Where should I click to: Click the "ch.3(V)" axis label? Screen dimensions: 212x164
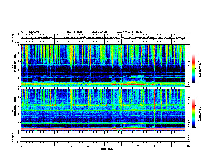tap(13, 137)
